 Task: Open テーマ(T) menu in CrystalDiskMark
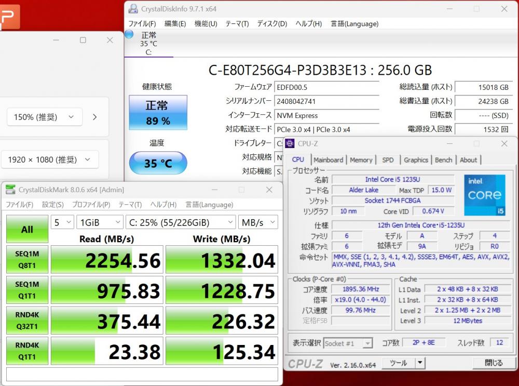coord(130,205)
